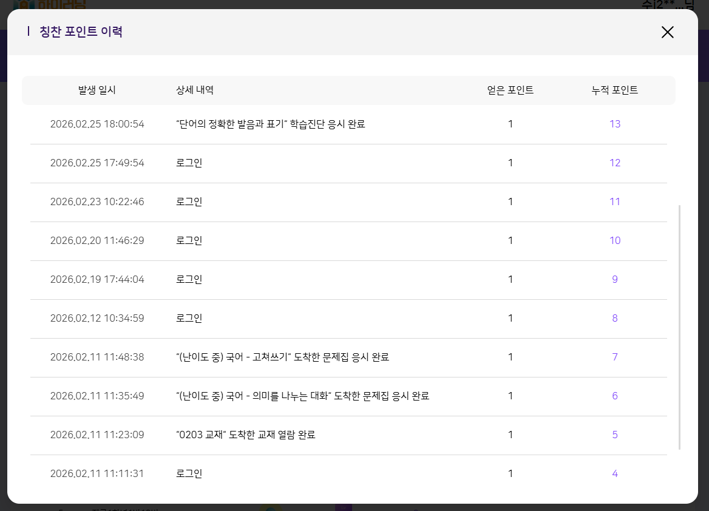The image size is (709, 511).
Task: Select the timestamp 2026.02.12 10:34:59
Action: tap(97, 318)
